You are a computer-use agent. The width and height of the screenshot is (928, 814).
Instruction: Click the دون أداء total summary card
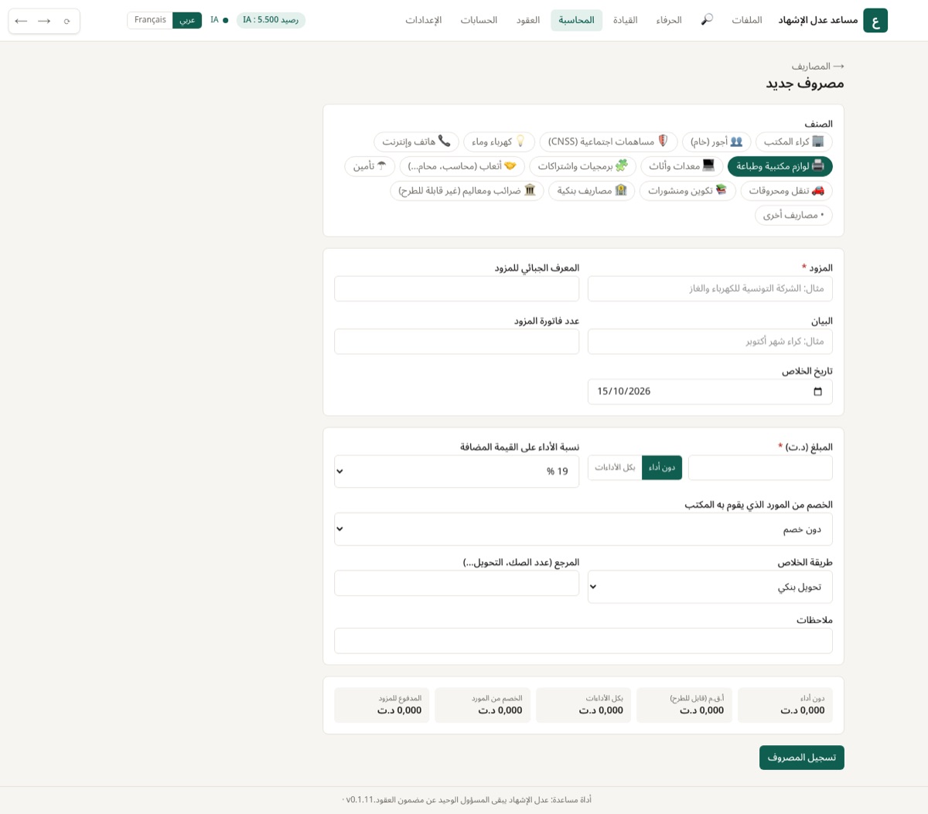coord(785,705)
